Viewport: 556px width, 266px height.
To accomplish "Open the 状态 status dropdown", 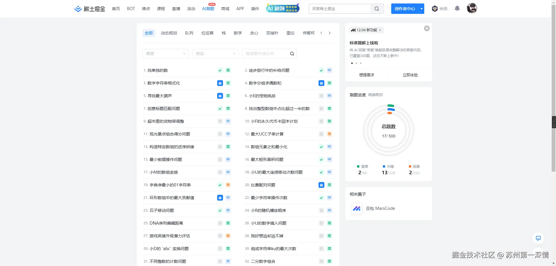I will (215, 54).
